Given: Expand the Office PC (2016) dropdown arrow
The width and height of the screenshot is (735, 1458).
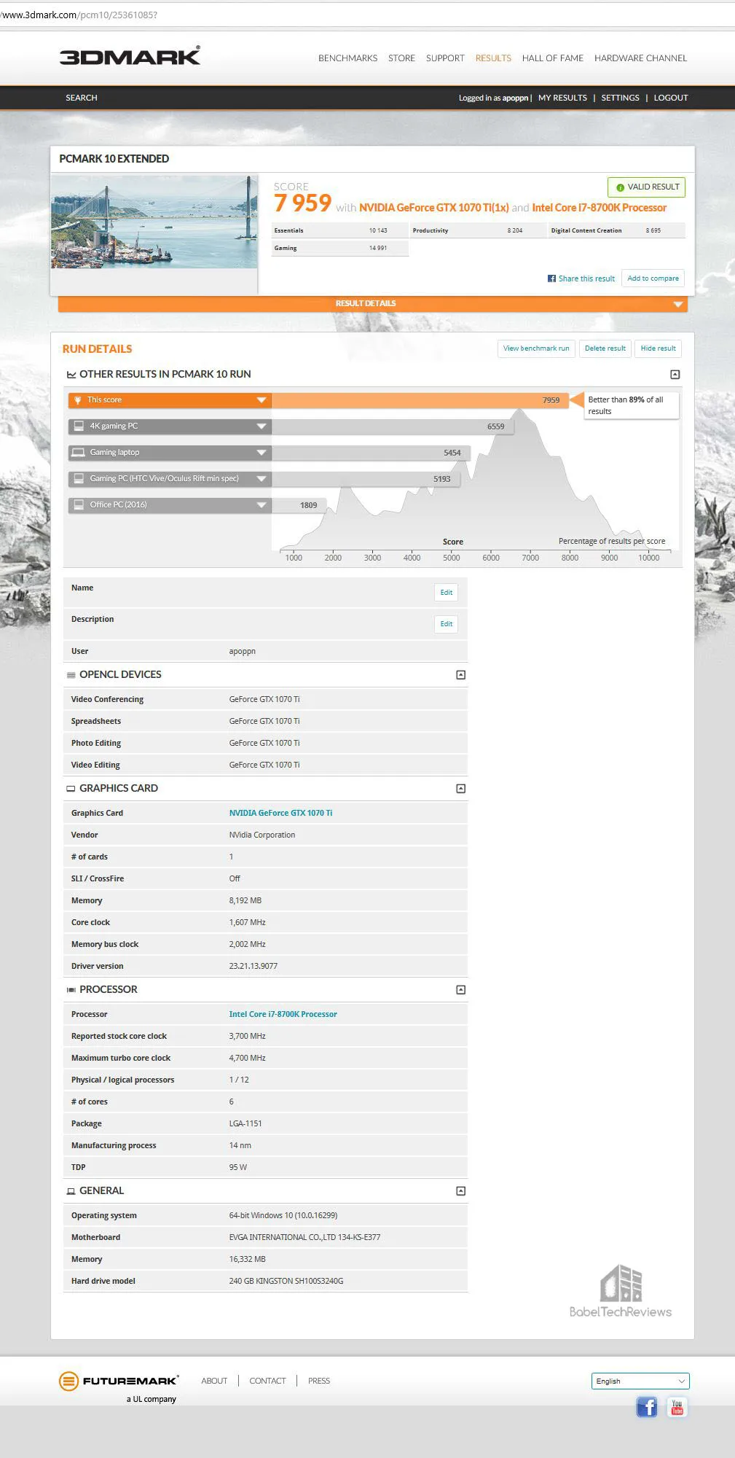Looking at the screenshot, I should pyautogui.click(x=262, y=505).
